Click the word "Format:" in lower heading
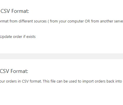This screenshot has height=105, width=123. pos(19,71)
